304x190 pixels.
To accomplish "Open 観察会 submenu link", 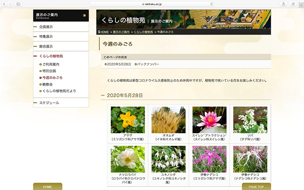I will pos(47,85).
